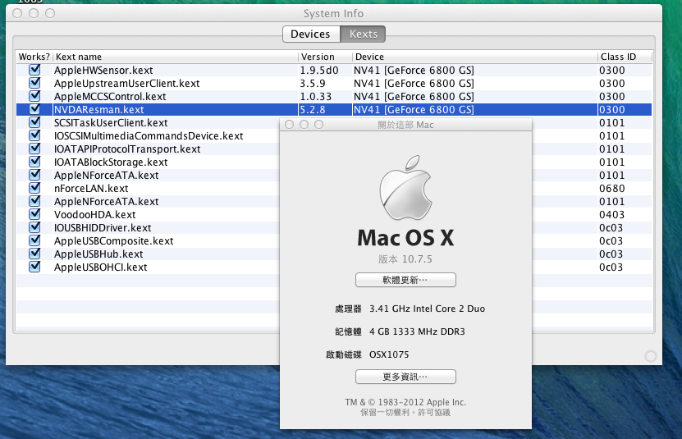The image size is (682, 439).
Task: Click Class ID 0680 cell
Action: (612, 189)
